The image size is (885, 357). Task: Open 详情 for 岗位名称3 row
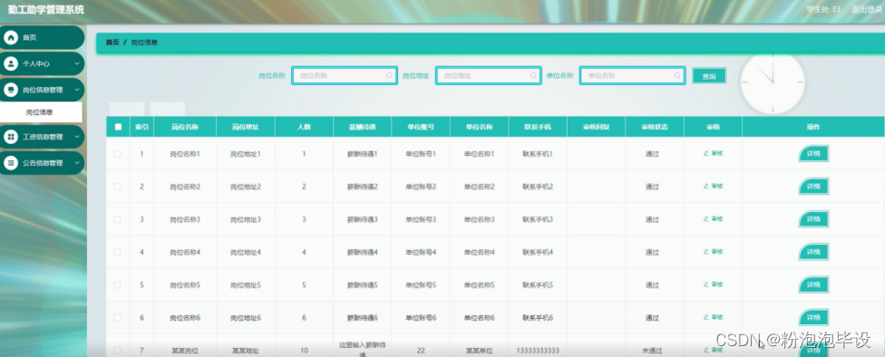[x=813, y=219]
